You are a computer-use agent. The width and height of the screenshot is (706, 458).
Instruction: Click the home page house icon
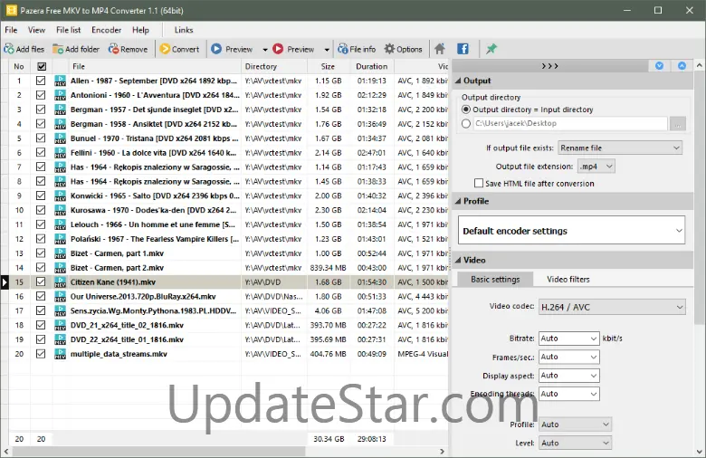click(440, 49)
